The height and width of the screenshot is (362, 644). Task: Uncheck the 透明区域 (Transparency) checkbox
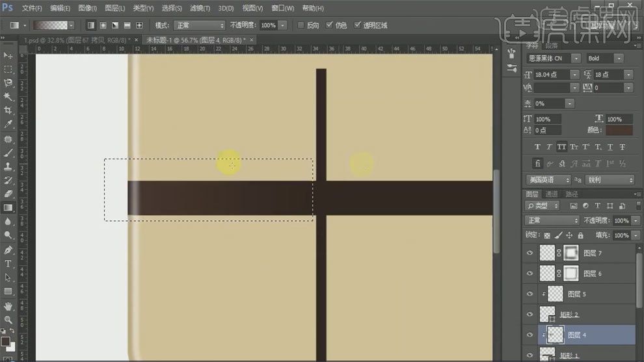(x=358, y=25)
